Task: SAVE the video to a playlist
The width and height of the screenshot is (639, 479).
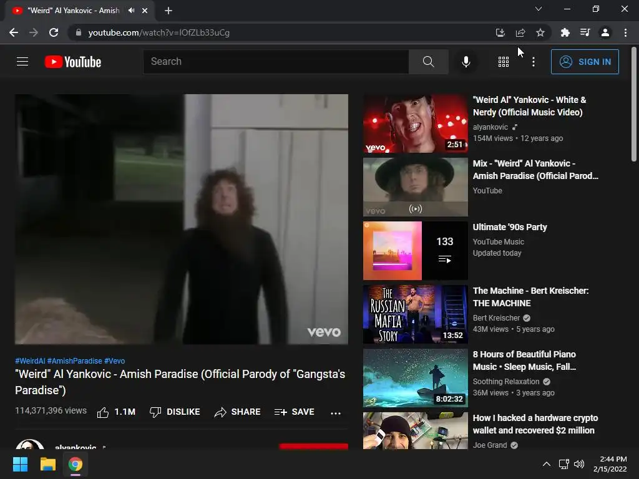Action: tap(295, 412)
